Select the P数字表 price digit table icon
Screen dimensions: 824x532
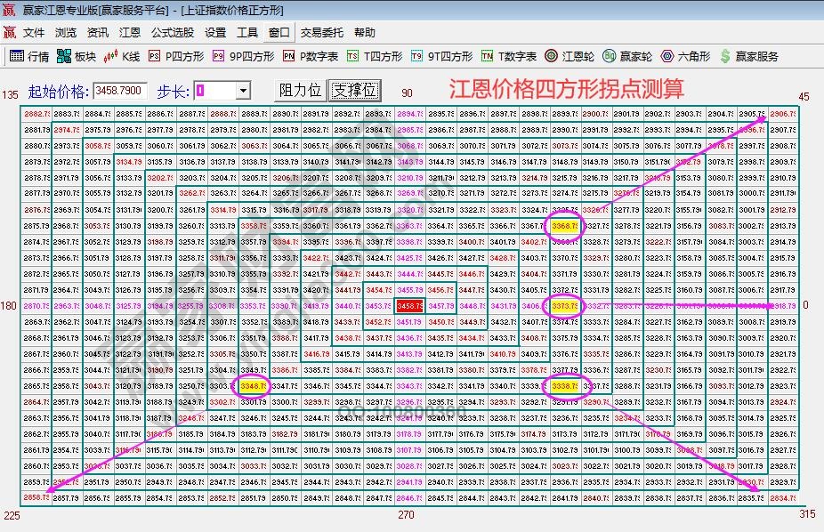click(x=306, y=54)
